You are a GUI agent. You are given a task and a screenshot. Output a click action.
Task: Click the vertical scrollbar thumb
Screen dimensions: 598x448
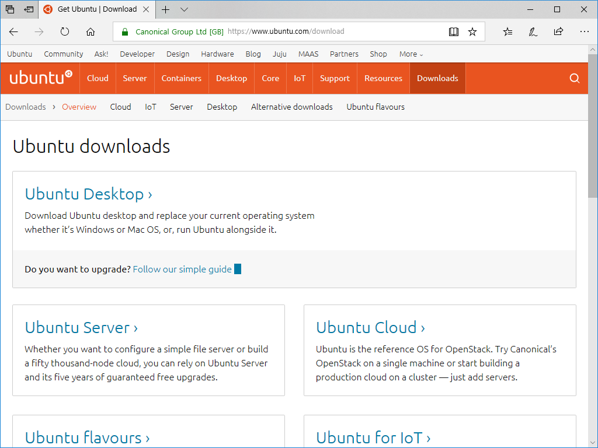click(593, 126)
